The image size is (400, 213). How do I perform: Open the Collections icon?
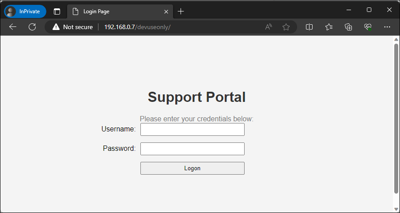[348, 27]
